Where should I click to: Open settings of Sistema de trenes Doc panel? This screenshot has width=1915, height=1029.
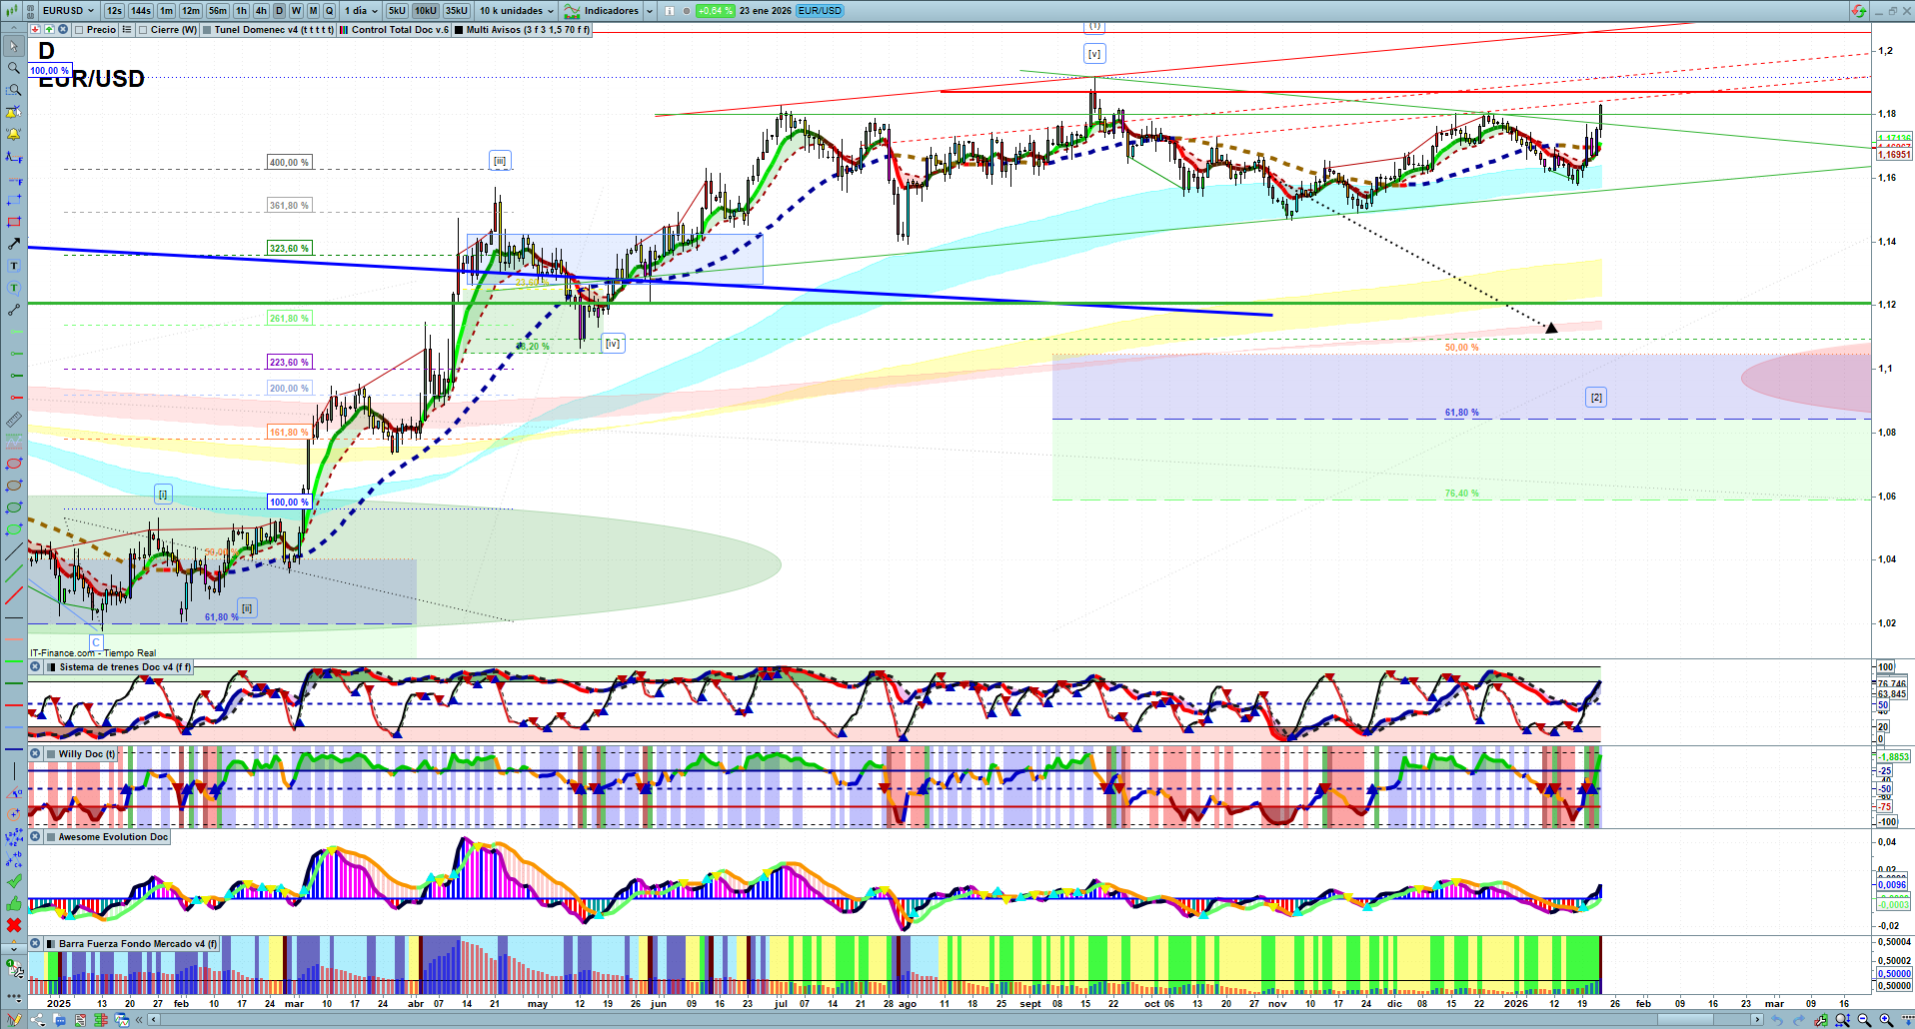pyautogui.click(x=49, y=667)
